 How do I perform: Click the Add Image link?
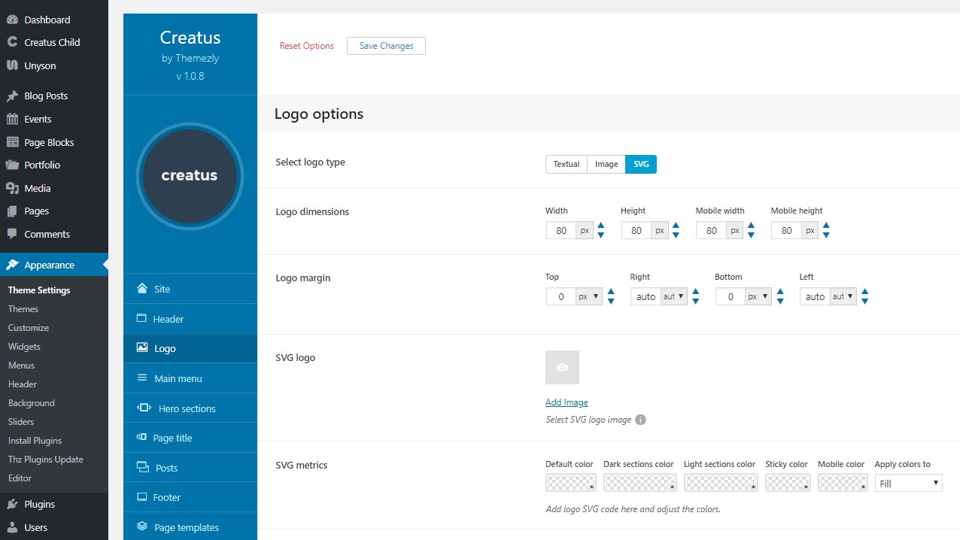(567, 402)
